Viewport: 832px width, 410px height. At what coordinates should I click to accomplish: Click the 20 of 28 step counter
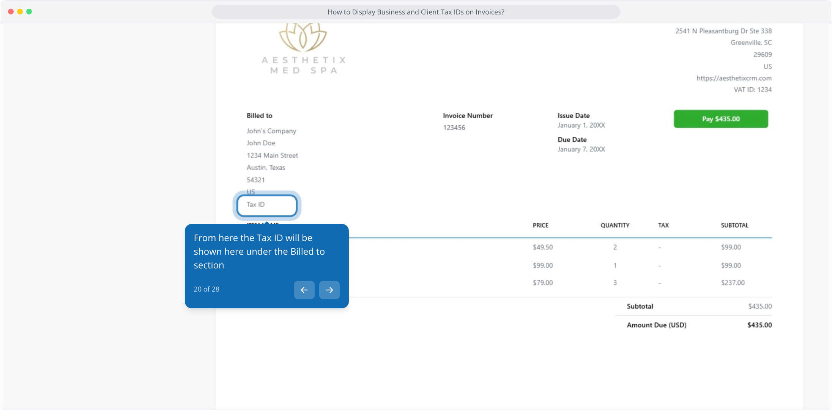pyautogui.click(x=206, y=289)
